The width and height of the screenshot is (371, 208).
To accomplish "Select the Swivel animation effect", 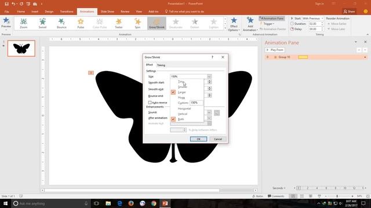I will (x=42, y=23).
